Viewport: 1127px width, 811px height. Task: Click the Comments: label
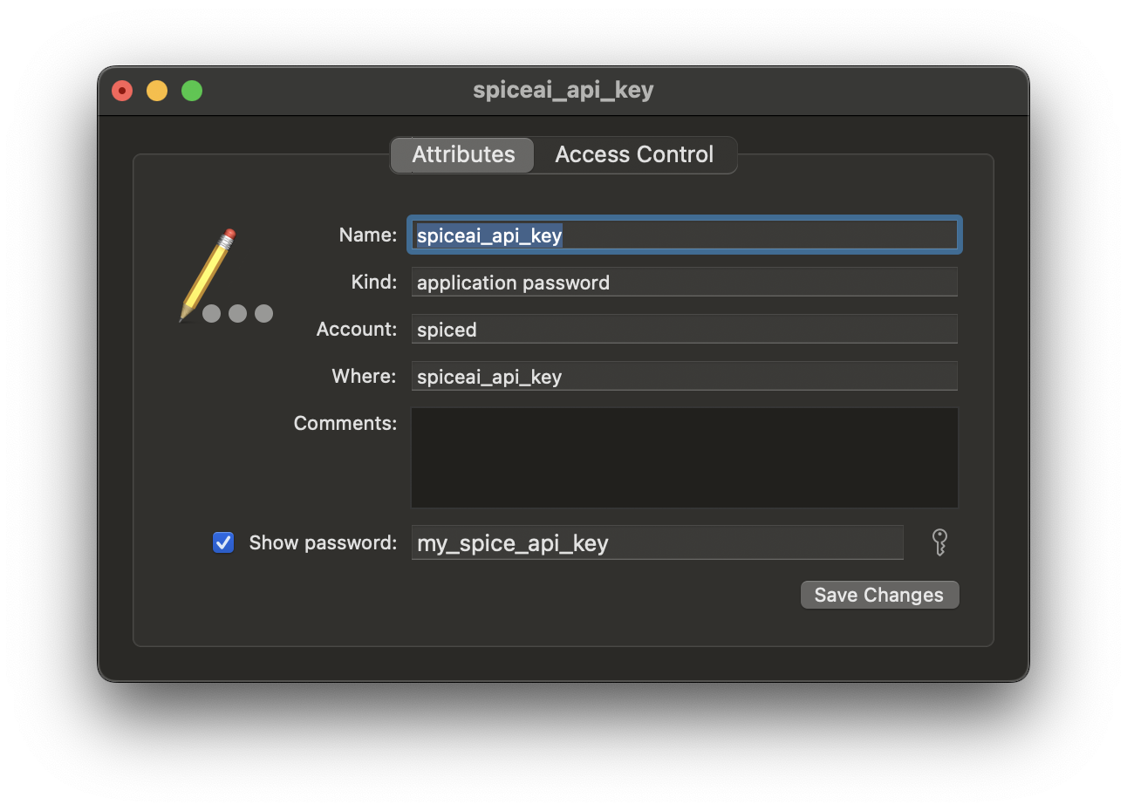[345, 424]
